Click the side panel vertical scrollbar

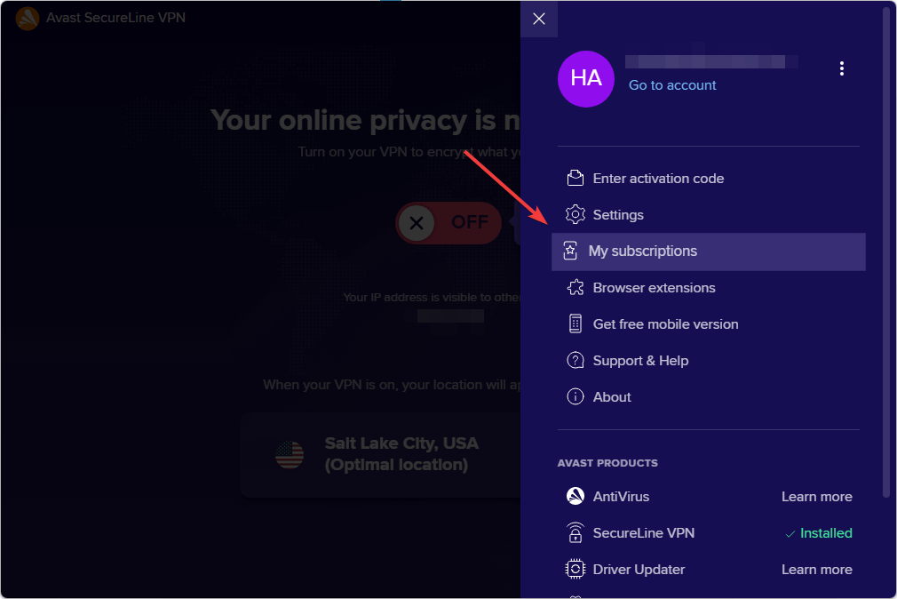pos(885,249)
